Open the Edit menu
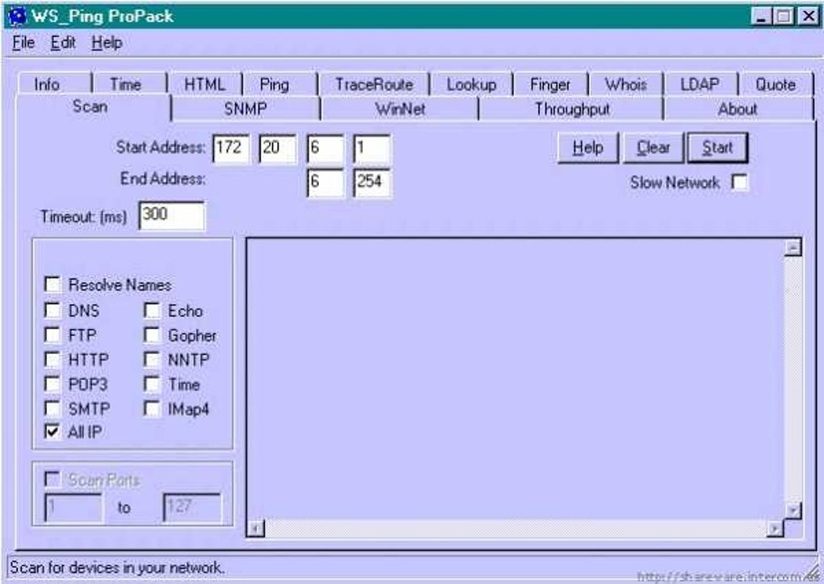The image size is (824, 584). point(63,43)
